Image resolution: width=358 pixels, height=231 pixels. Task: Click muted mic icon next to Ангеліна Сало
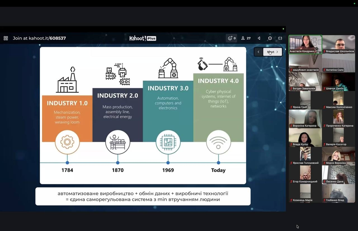pyautogui.click(x=324, y=70)
